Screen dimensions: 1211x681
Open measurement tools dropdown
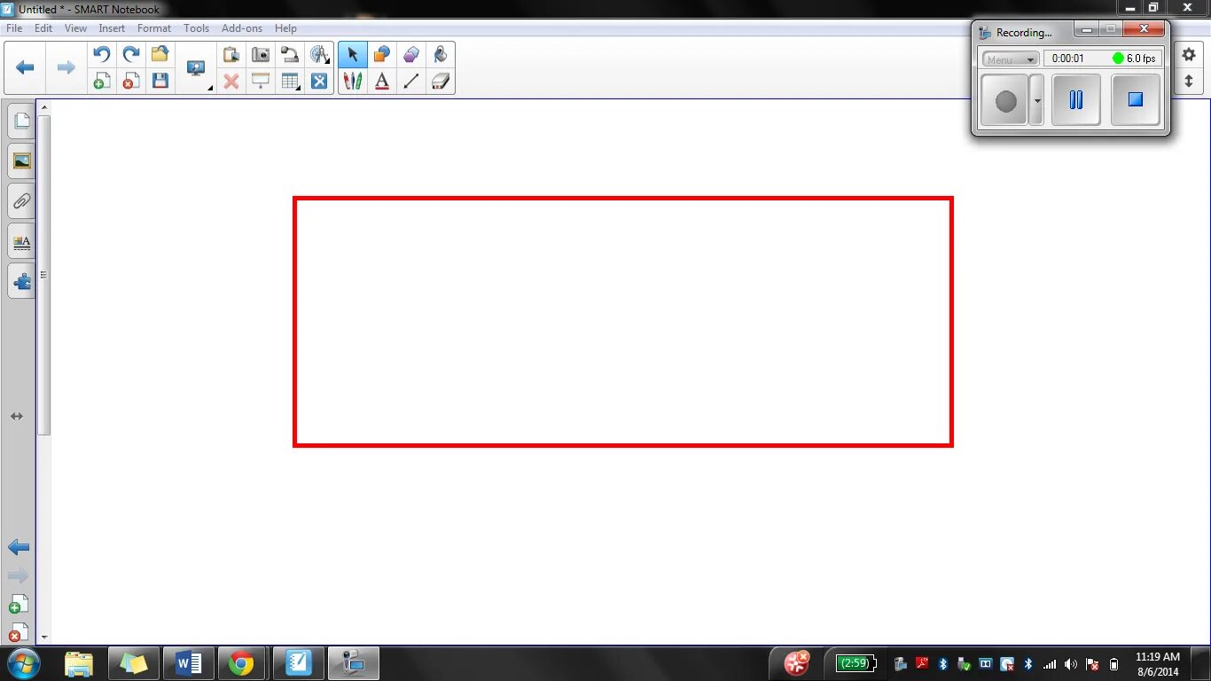pos(319,54)
